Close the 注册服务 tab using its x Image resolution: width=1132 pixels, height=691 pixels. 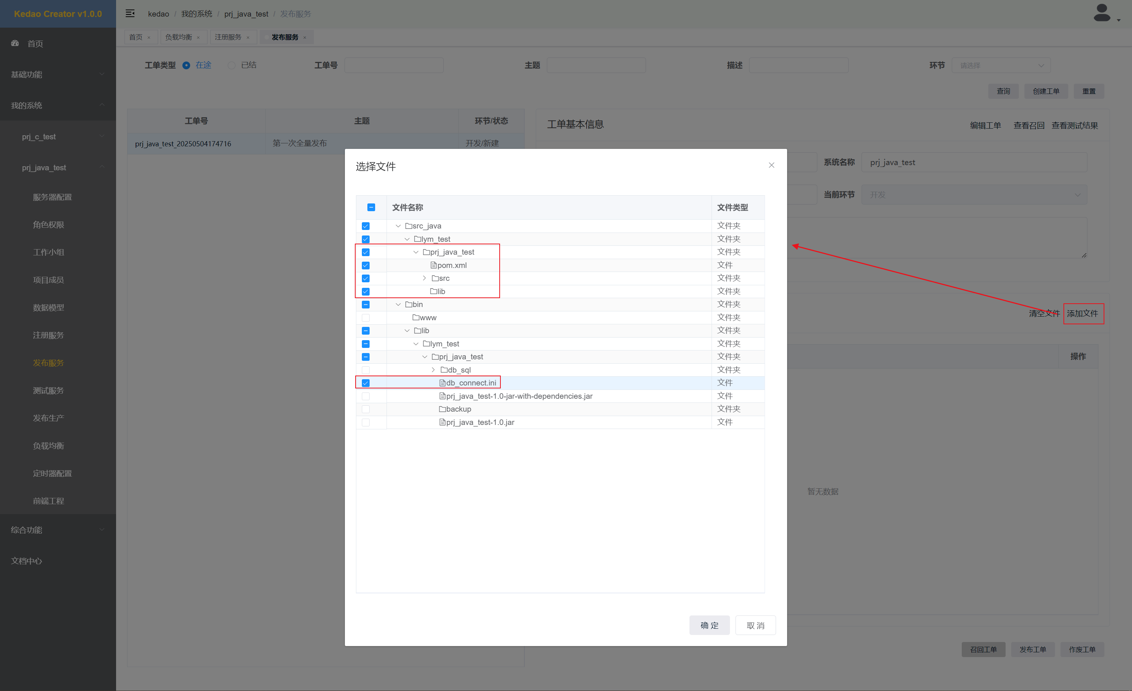[248, 38]
